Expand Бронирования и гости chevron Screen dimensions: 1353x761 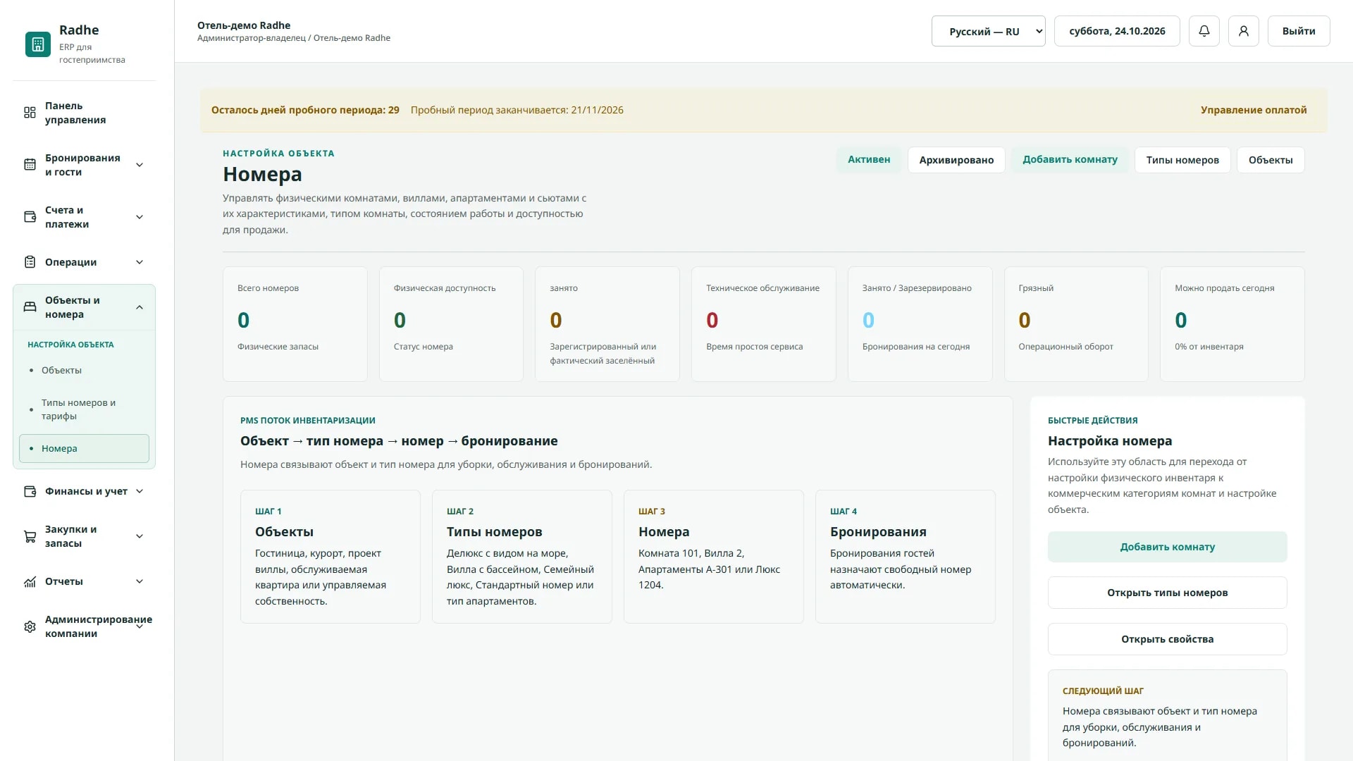pyautogui.click(x=140, y=165)
